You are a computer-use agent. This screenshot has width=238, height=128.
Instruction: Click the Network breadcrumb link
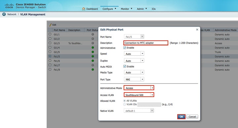click(12, 14)
